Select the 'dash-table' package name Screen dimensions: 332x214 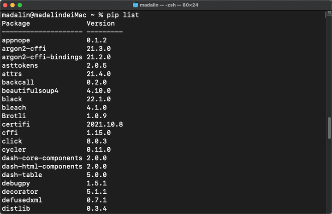[22, 175]
